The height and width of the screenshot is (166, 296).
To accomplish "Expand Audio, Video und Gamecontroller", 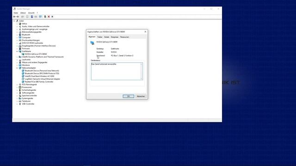I will tap(17, 27).
